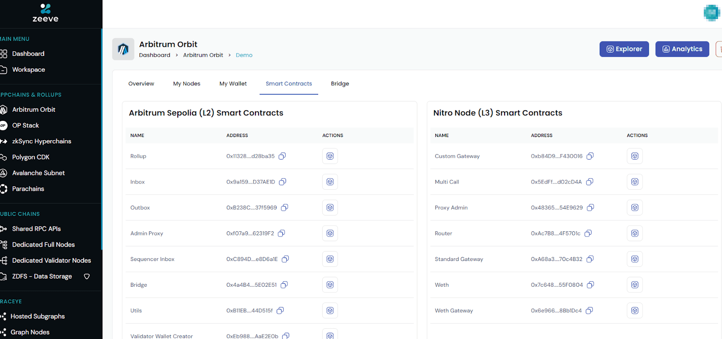722x339 pixels.
Task: Copy the Proxy Admin address
Action: (x=591, y=207)
